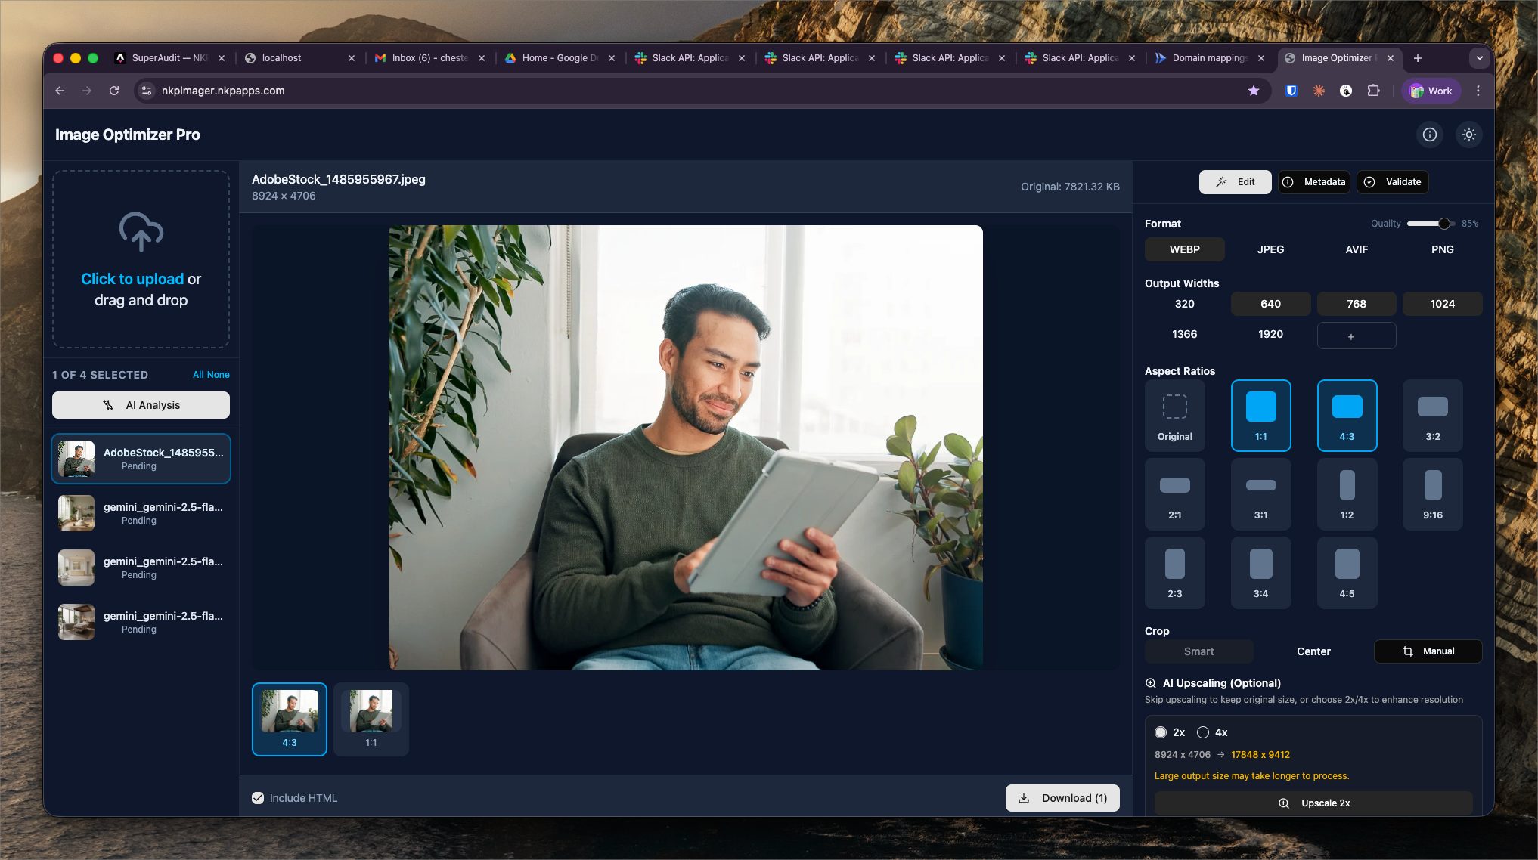The height and width of the screenshot is (860, 1538).
Task: Choose the Original aspect ratio tile
Action: click(x=1174, y=415)
